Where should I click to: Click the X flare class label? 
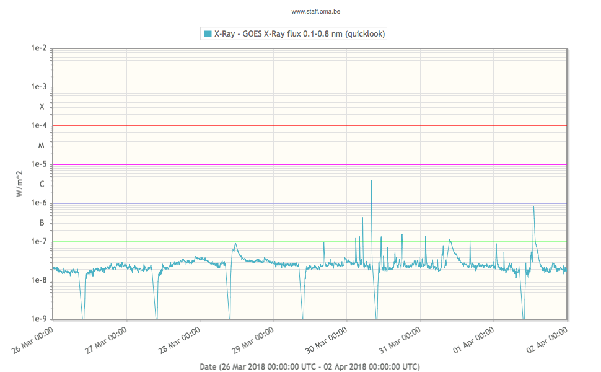tap(42, 107)
